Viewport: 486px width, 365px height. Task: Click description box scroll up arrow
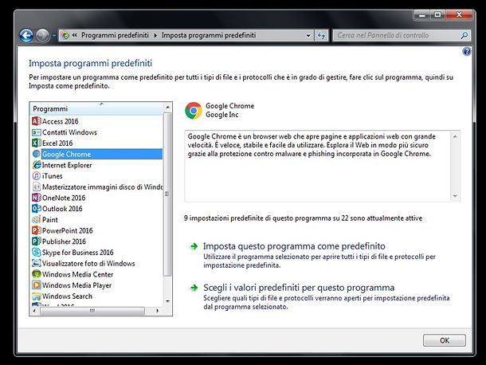pyautogui.click(x=455, y=136)
